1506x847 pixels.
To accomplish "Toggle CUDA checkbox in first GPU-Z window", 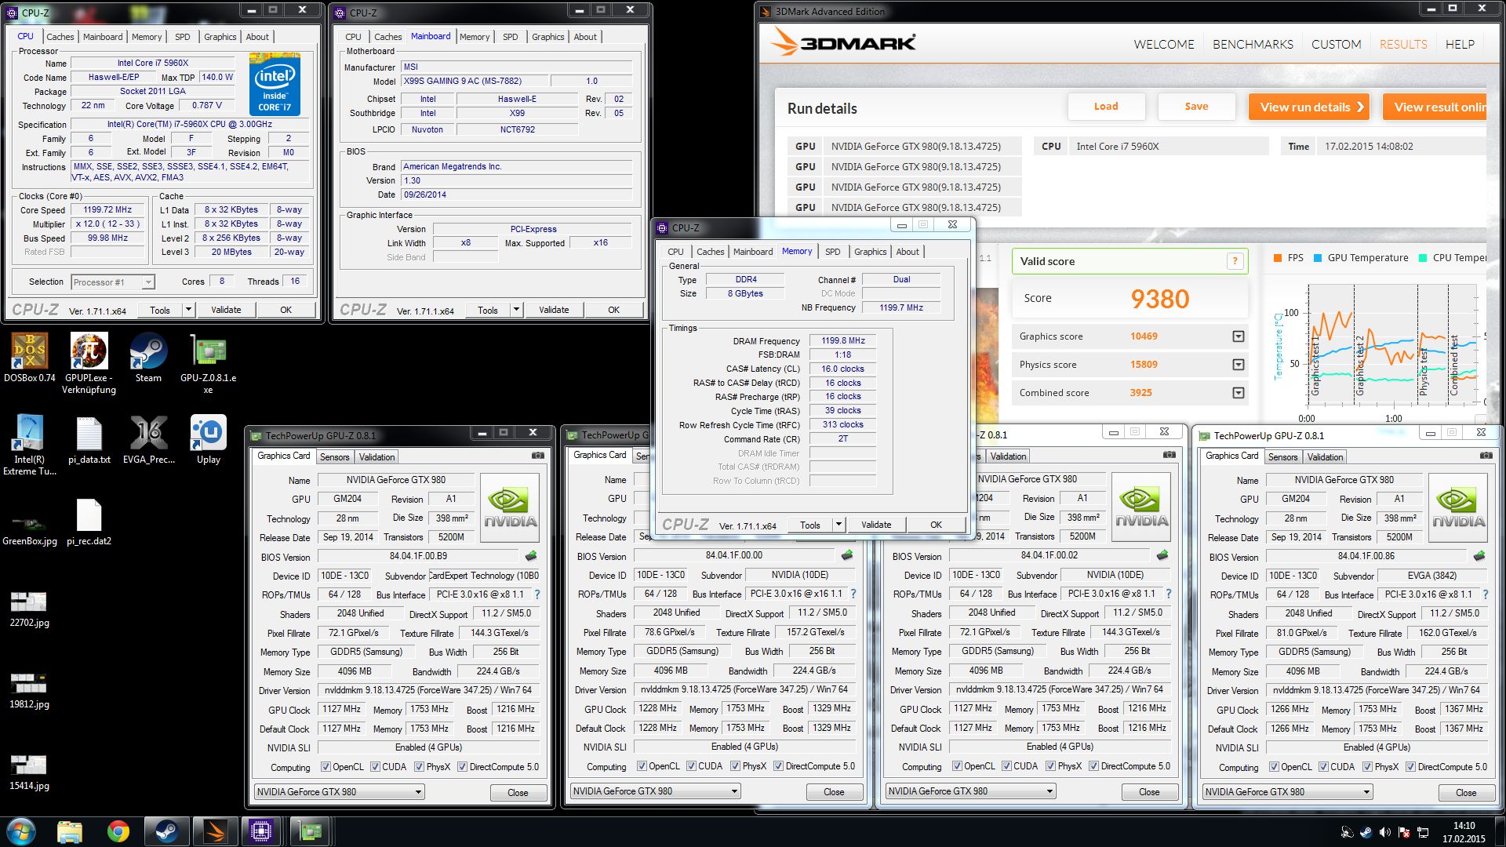I will [x=376, y=767].
